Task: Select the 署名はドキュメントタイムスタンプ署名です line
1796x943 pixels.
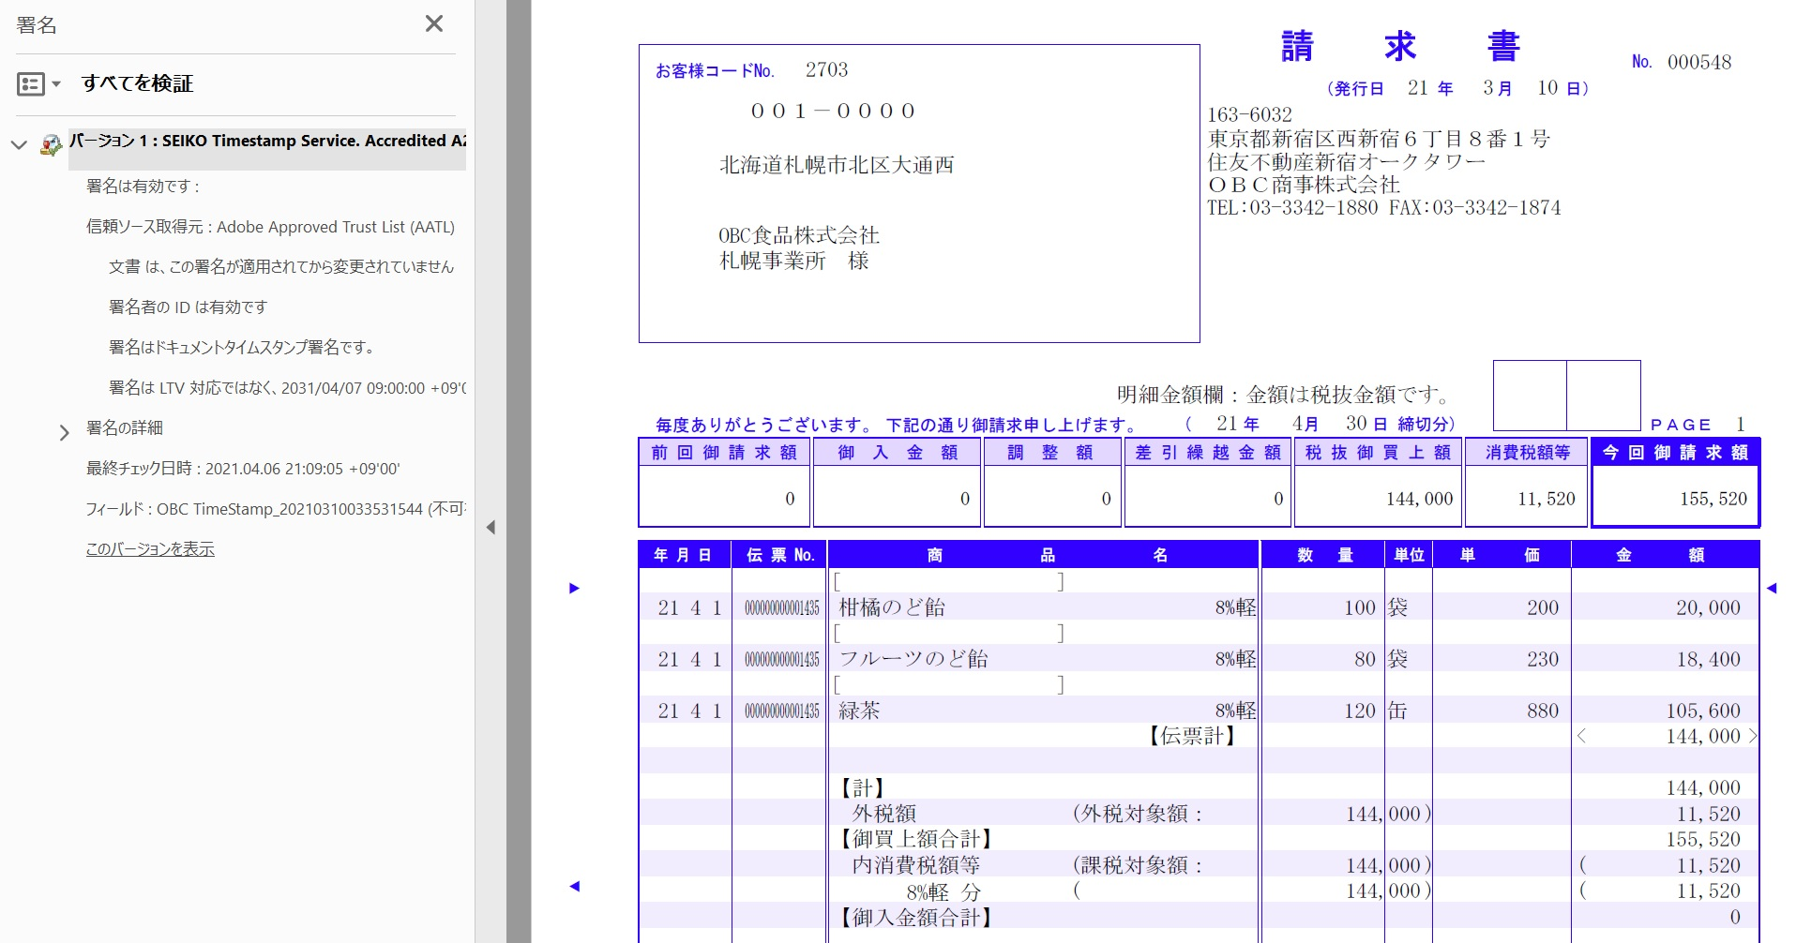Action: tap(241, 347)
